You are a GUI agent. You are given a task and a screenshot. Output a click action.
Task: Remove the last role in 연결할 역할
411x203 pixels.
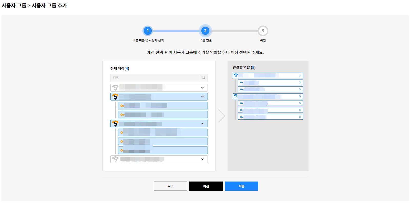pos(300,117)
